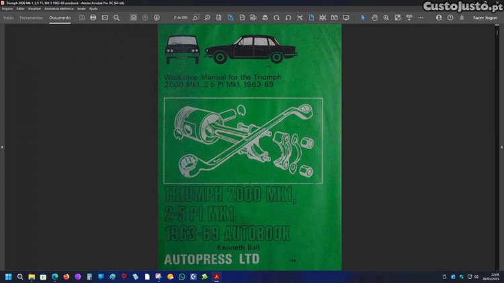Click the Save disk icon
The width and height of the screenshot is (504, 283).
tap(82, 17)
